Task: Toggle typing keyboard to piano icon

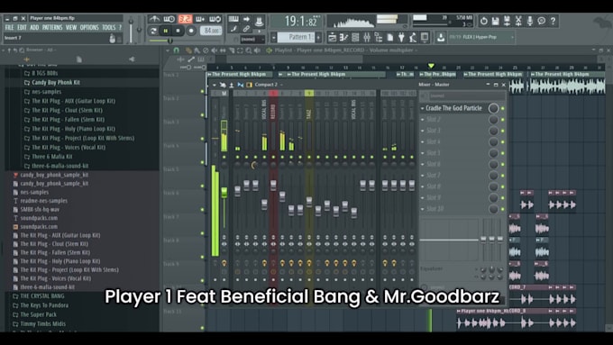Action: (x=233, y=19)
